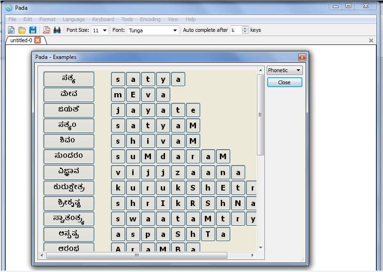Screen dimensions: 383x272
Task: Close the Pada Examples dialog via Close button
Action: point(284,81)
